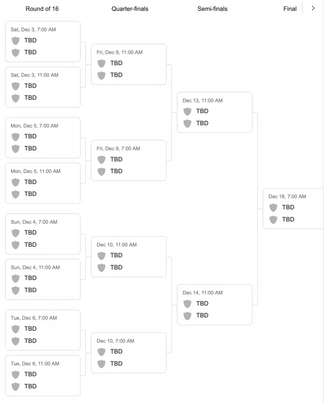
Task: Click top team shield in Mon, Dec 5, 7:00 AM match
Action: point(15,137)
